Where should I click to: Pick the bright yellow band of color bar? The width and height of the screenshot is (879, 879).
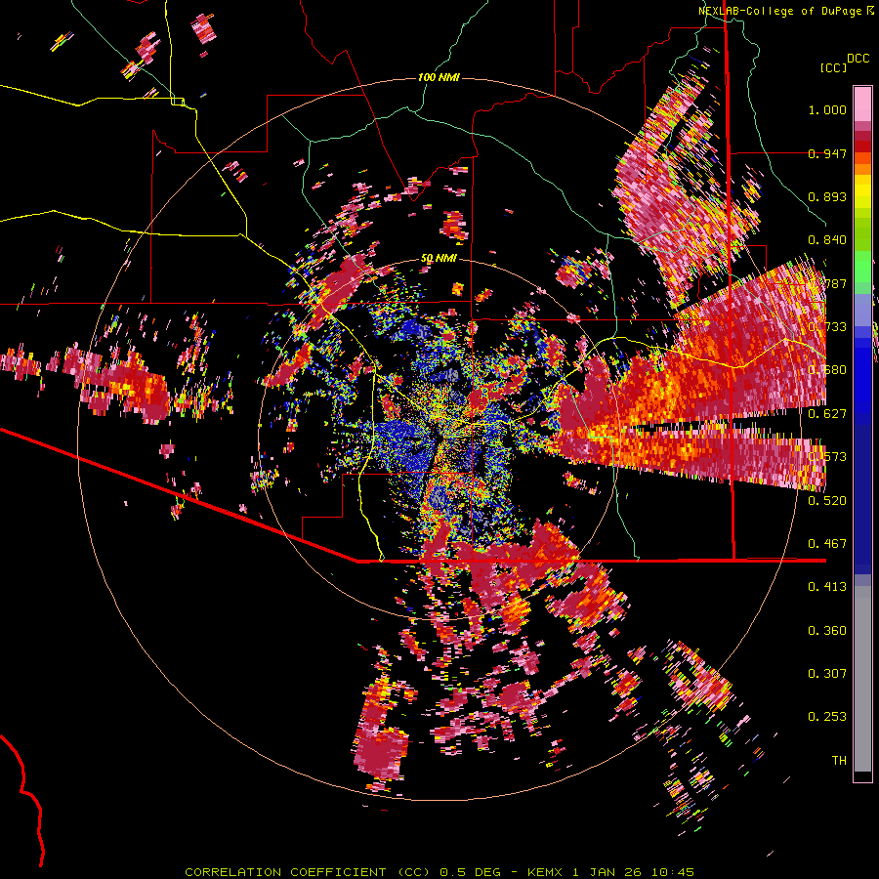click(x=862, y=191)
